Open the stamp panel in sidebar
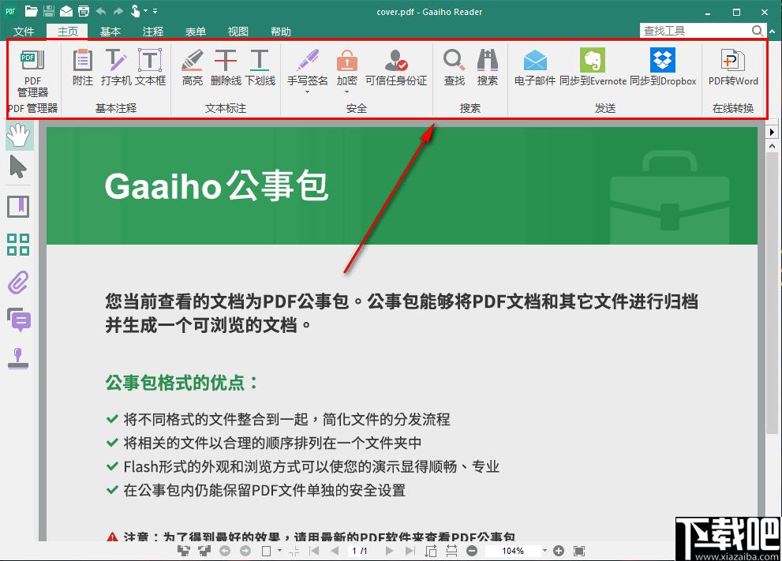 (x=18, y=358)
